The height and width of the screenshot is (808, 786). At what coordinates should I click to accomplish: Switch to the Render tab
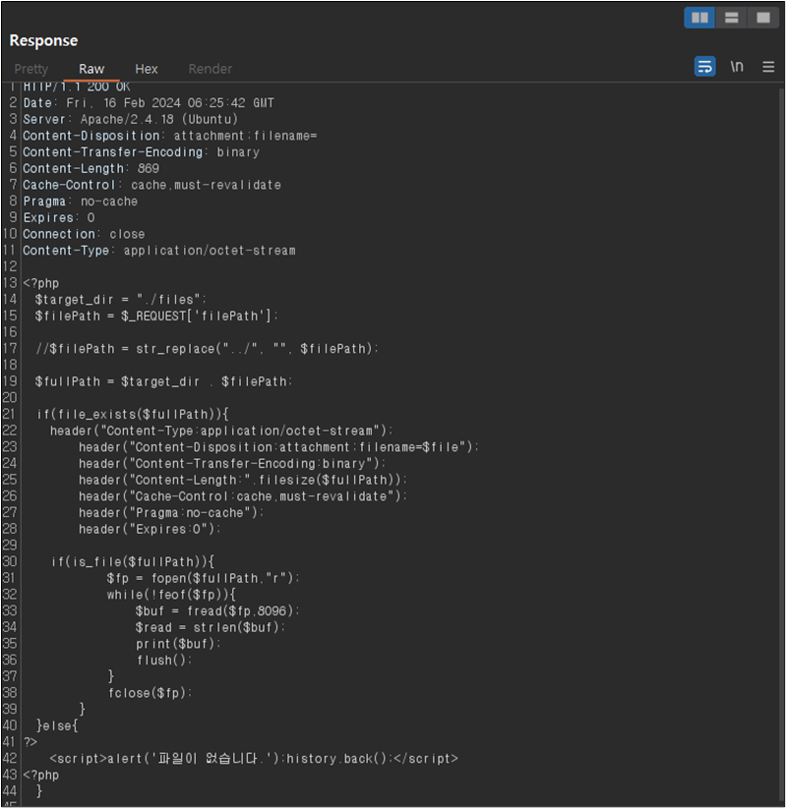[x=210, y=69]
